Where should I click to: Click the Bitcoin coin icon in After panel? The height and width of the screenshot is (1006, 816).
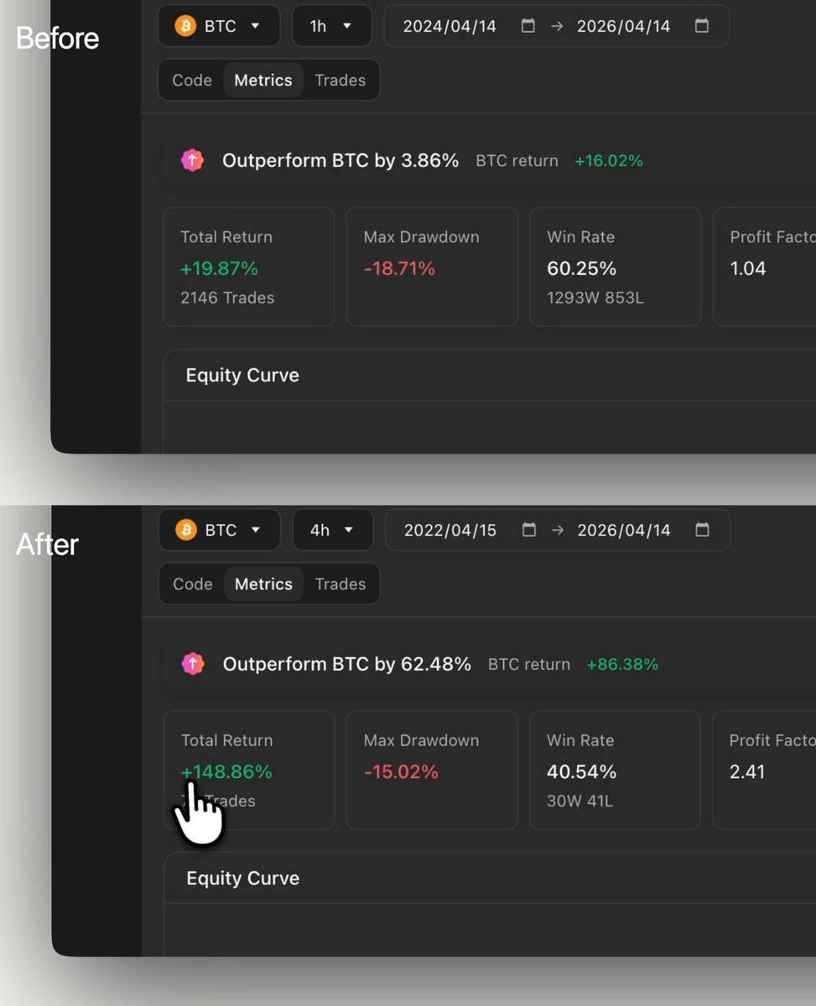tap(186, 530)
